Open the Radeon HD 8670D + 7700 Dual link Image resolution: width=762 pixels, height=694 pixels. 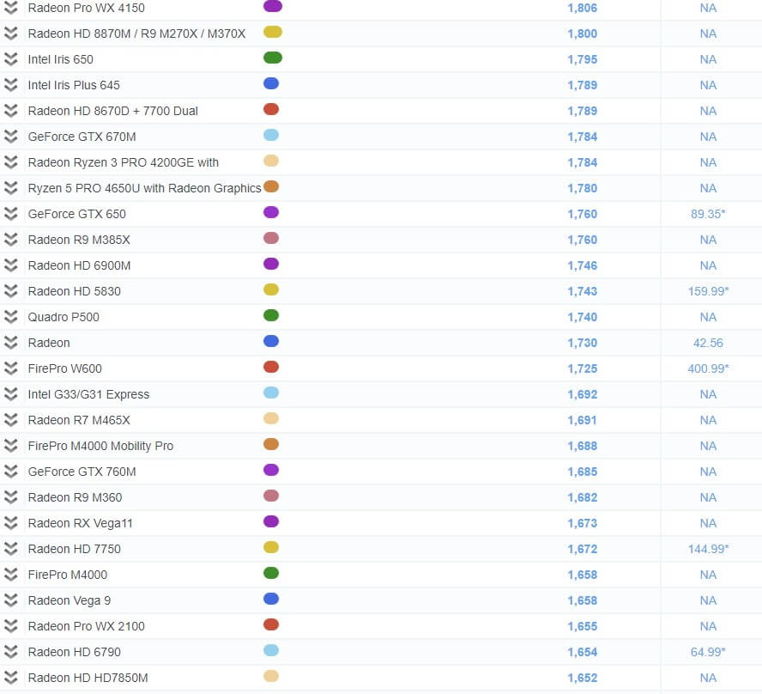click(112, 111)
